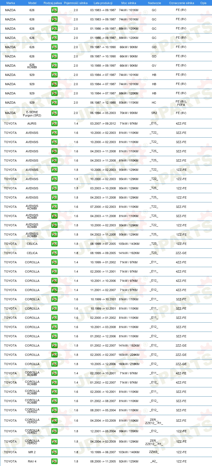
Task: Click the '06.1987 -> 12.1988' production years
Action: click(x=103, y=103)
